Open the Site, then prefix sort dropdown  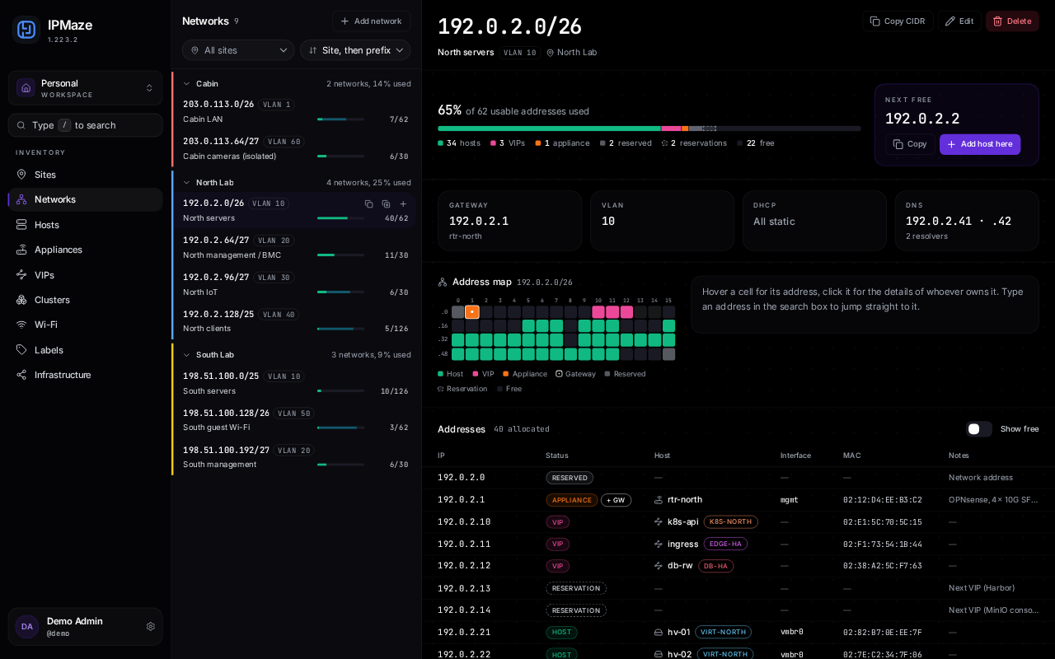[355, 50]
